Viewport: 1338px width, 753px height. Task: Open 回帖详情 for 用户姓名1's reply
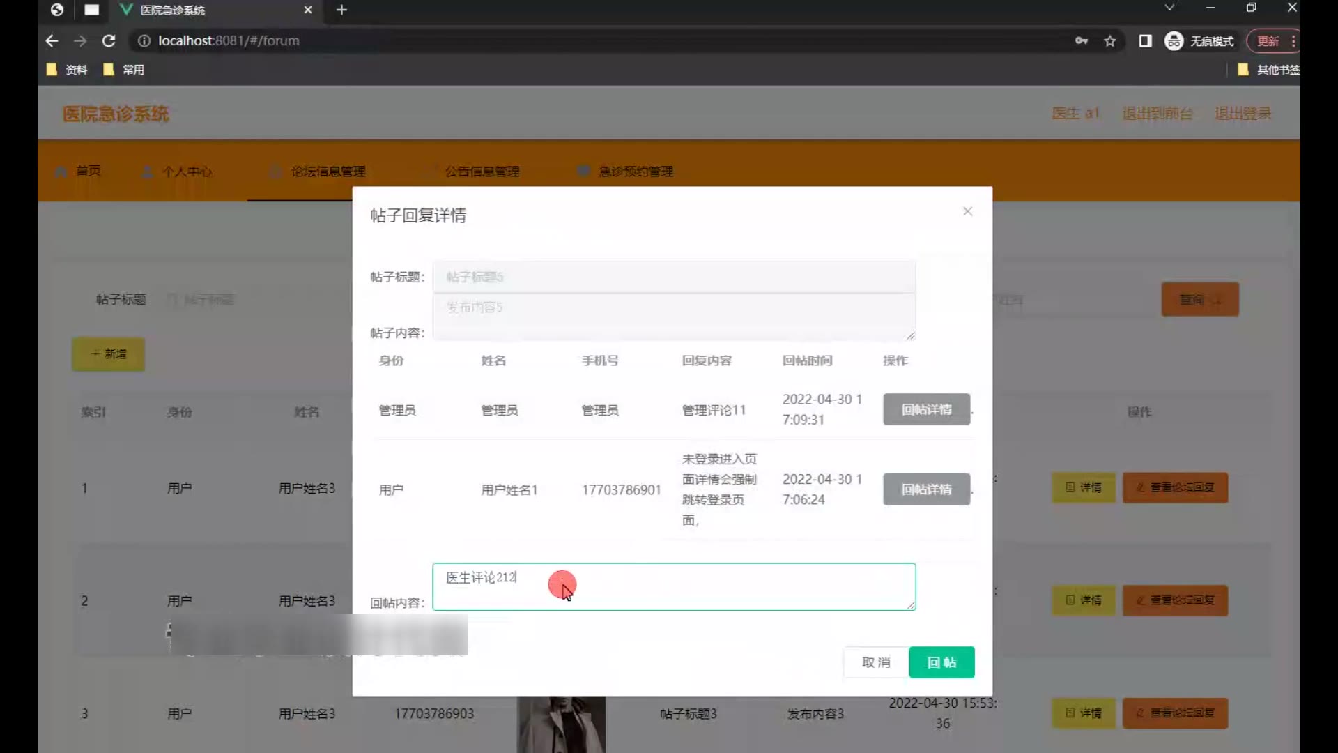(x=926, y=489)
